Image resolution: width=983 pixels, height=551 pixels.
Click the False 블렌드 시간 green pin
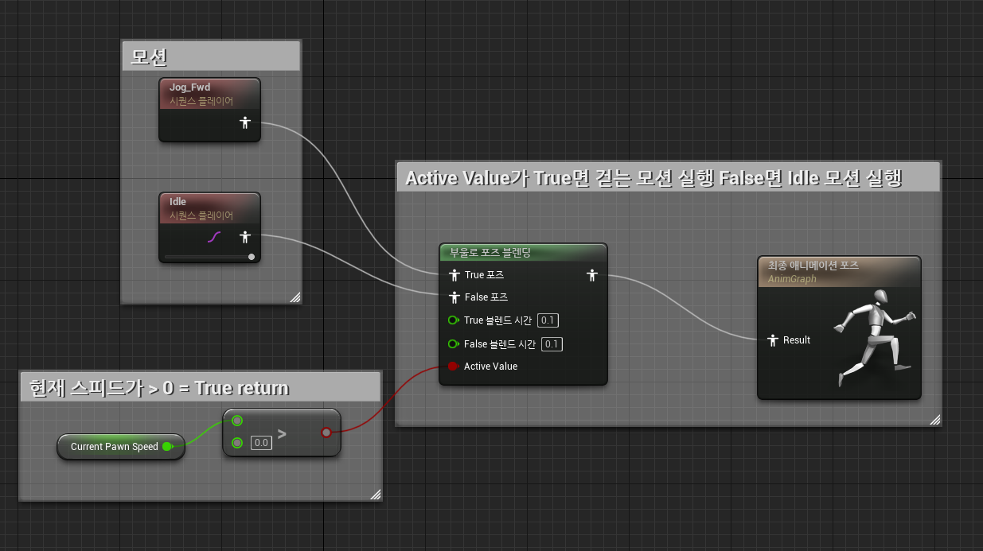pos(454,344)
